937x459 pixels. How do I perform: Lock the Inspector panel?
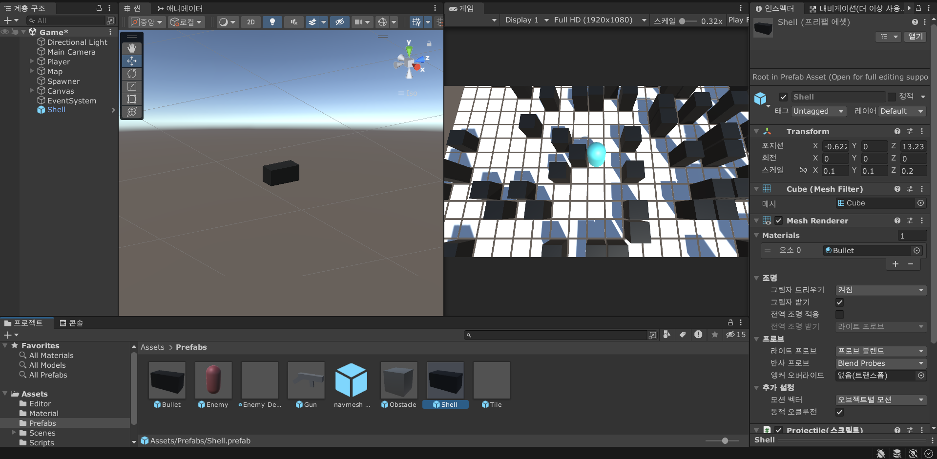pyautogui.click(x=918, y=8)
